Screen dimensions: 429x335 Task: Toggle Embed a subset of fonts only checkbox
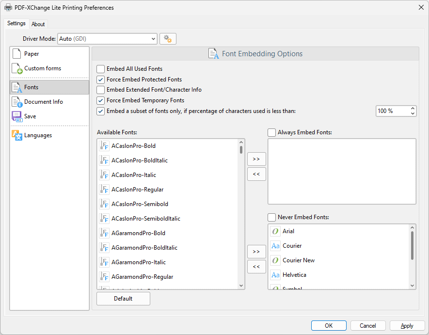point(101,111)
